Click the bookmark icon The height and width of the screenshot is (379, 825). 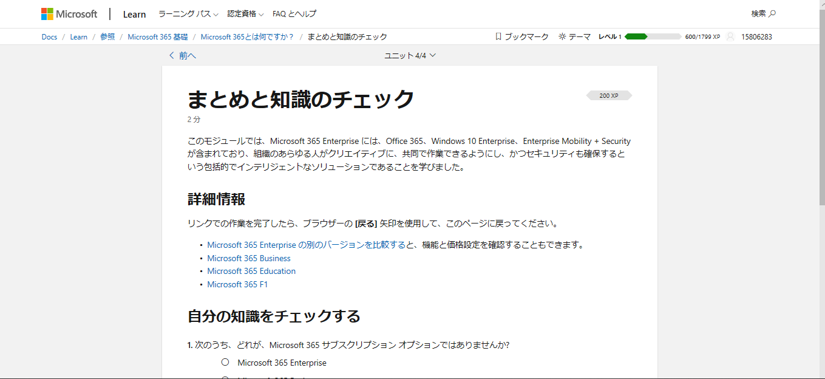[498, 36]
